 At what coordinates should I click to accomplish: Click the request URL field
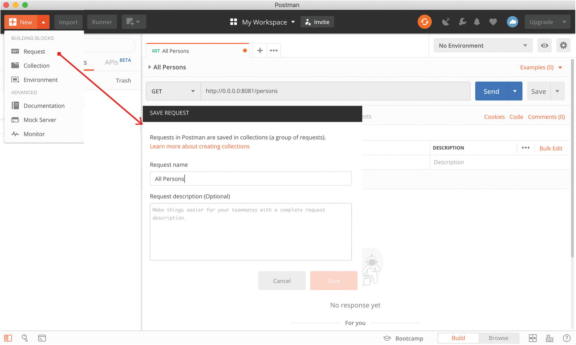tap(336, 91)
